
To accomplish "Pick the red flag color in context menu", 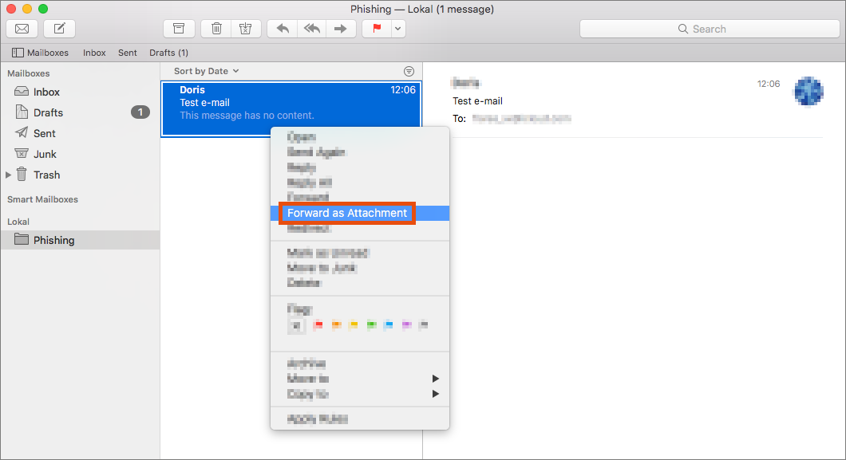I will pos(318,325).
